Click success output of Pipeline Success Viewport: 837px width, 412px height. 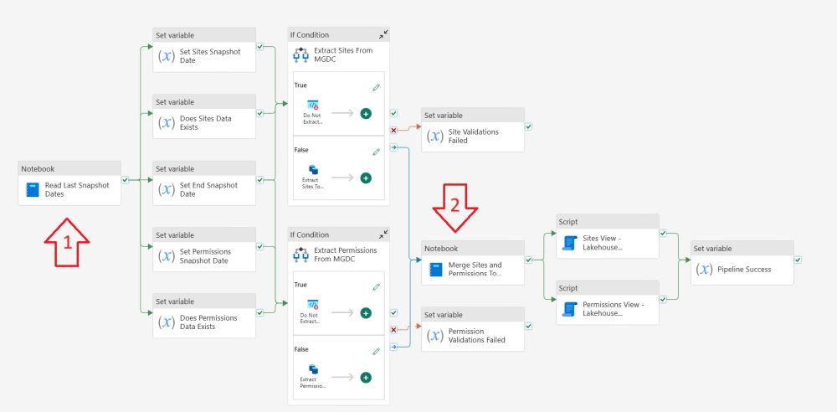click(x=798, y=260)
